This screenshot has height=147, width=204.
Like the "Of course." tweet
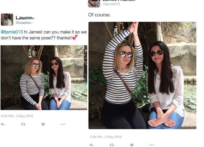(132, 145)
